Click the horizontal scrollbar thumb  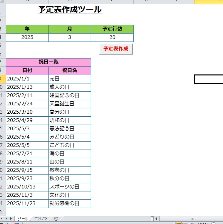click(192, 219)
